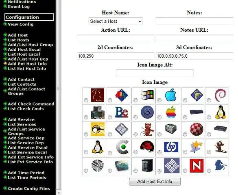Click the Windows logo icon image

(147, 95)
